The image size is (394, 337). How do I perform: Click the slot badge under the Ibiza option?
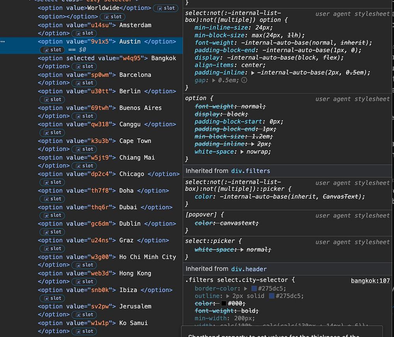tap(52, 298)
